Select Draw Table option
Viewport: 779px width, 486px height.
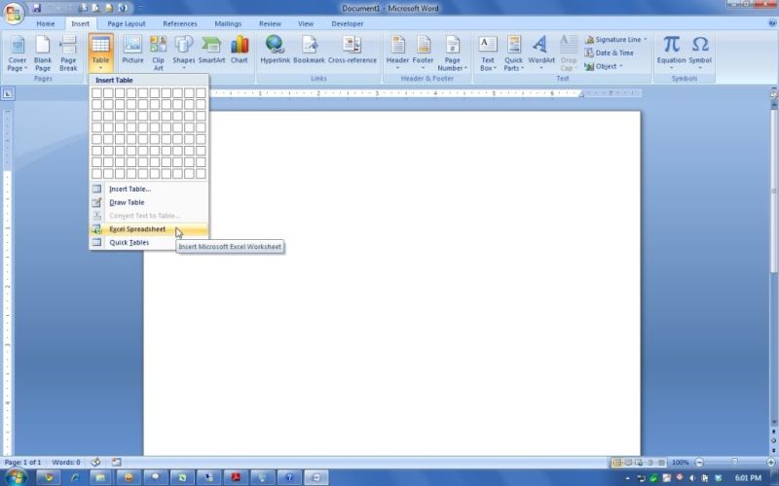click(x=149, y=202)
